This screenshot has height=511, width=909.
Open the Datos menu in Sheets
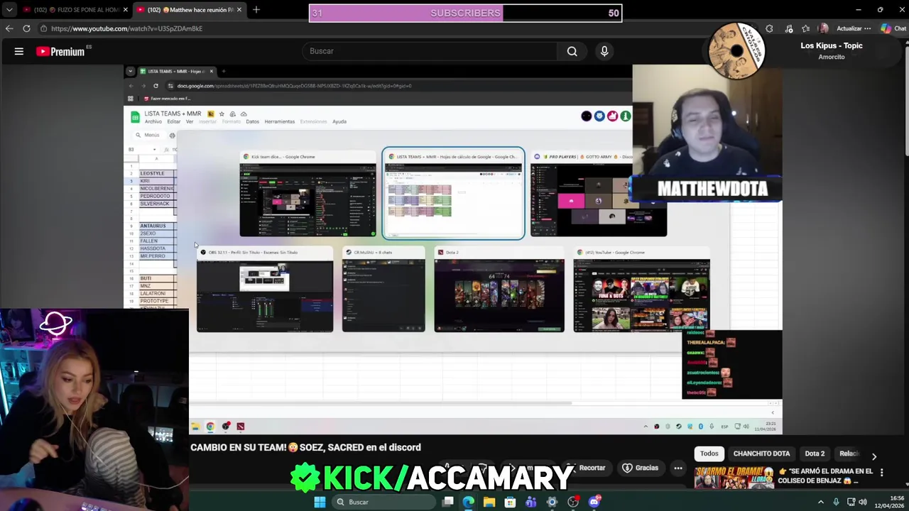tap(252, 121)
